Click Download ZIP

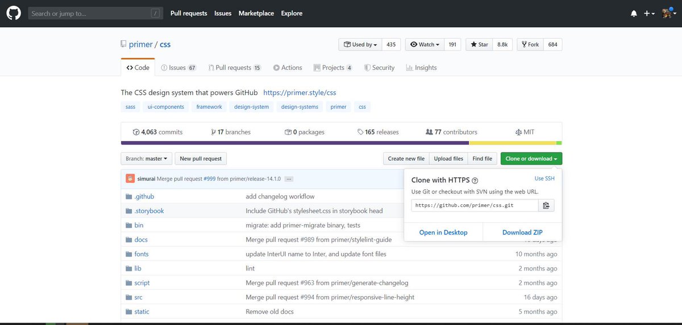click(522, 233)
